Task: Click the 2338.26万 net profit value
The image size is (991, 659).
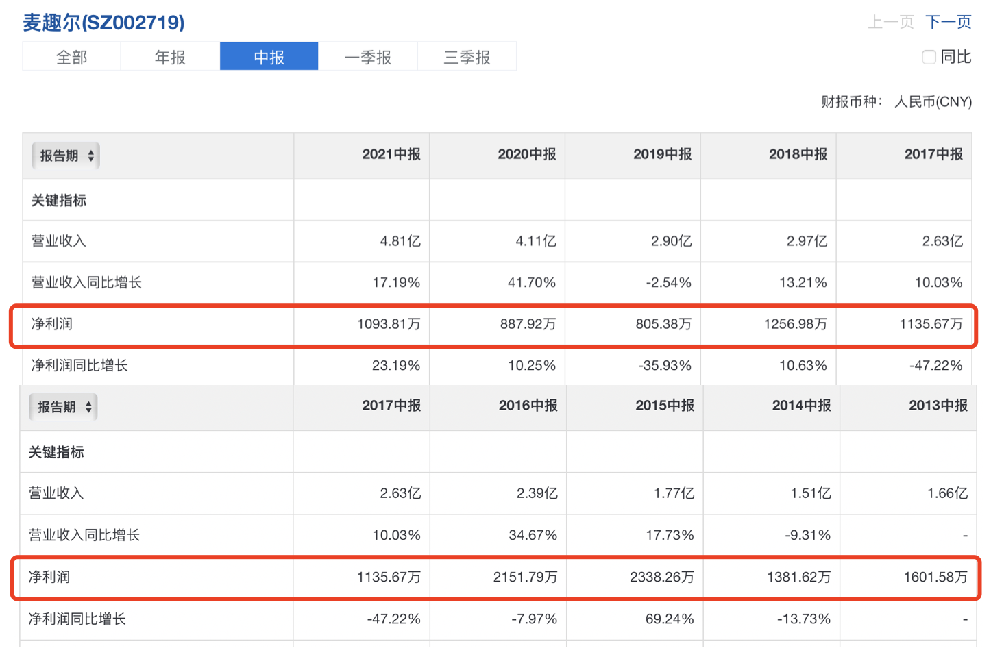Action: [661, 577]
